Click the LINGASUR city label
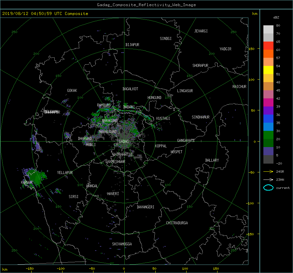This screenshot has height=273, width=293. click(x=185, y=91)
